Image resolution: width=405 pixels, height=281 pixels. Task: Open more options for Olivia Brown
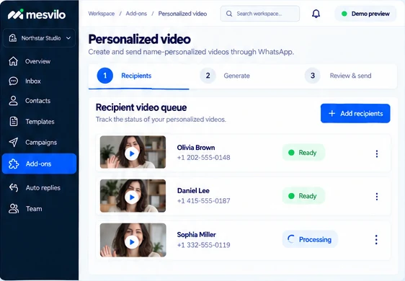tap(377, 153)
